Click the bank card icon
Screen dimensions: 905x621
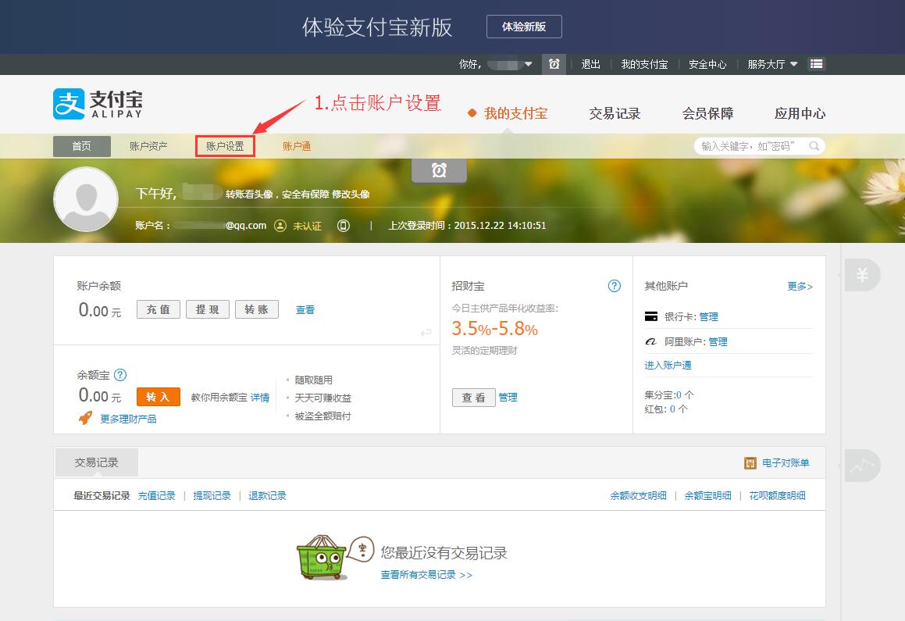651,316
